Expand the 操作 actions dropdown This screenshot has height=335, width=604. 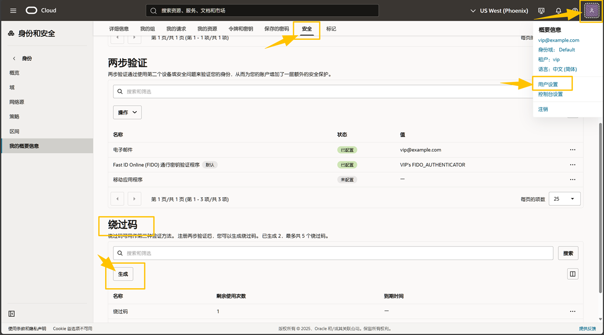127,113
